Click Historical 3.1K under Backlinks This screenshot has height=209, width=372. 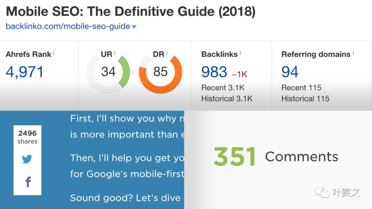227,99
